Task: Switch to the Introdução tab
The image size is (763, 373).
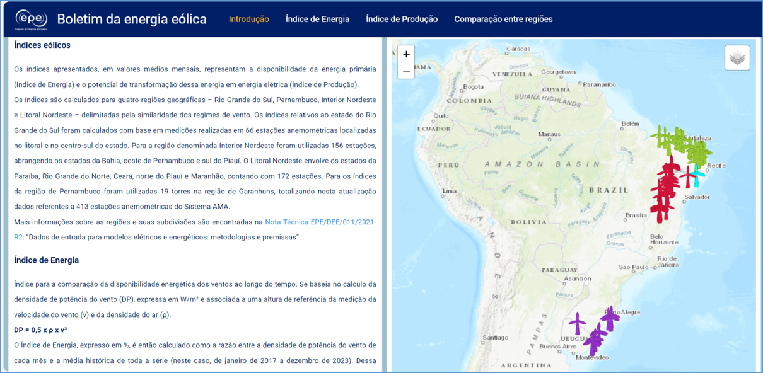Action: [x=248, y=19]
